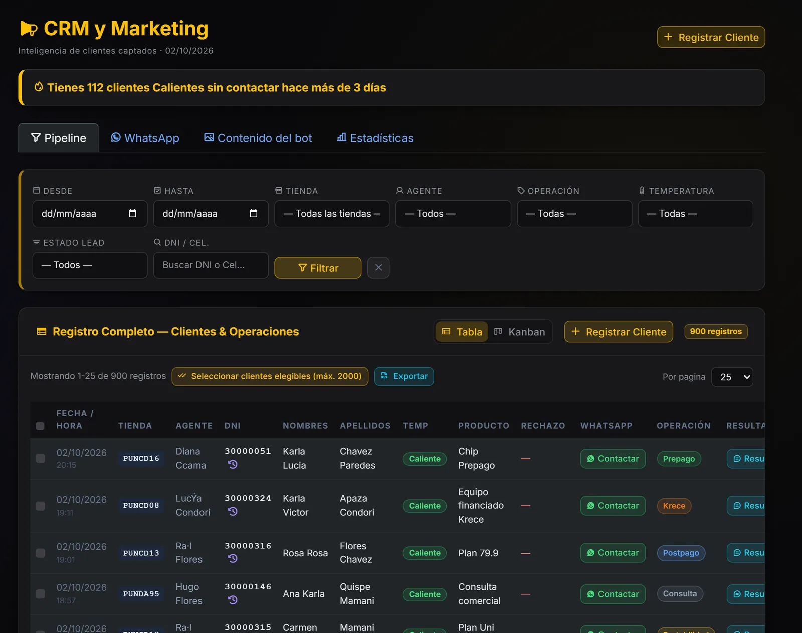Click the Postpago operation badge
The width and height of the screenshot is (802, 633).
pos(681,553)
